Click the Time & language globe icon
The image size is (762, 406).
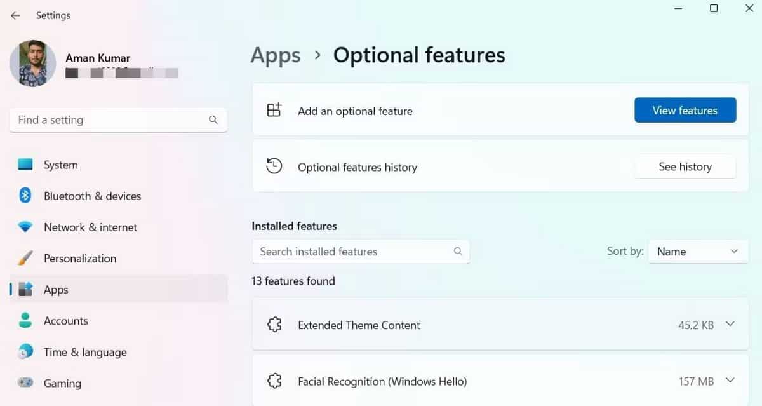25,351
